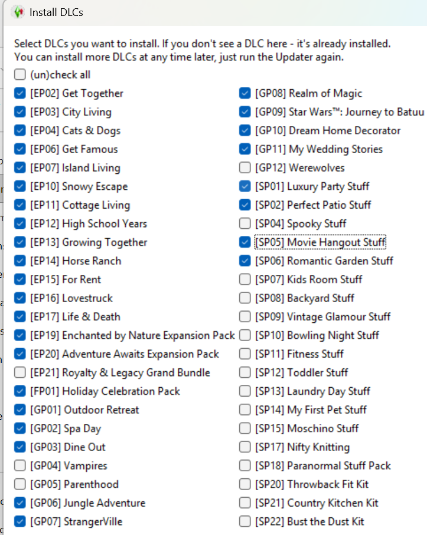Check [GP05] Parenthood
This screenshot has width=427, height=535.
[19, 484]
